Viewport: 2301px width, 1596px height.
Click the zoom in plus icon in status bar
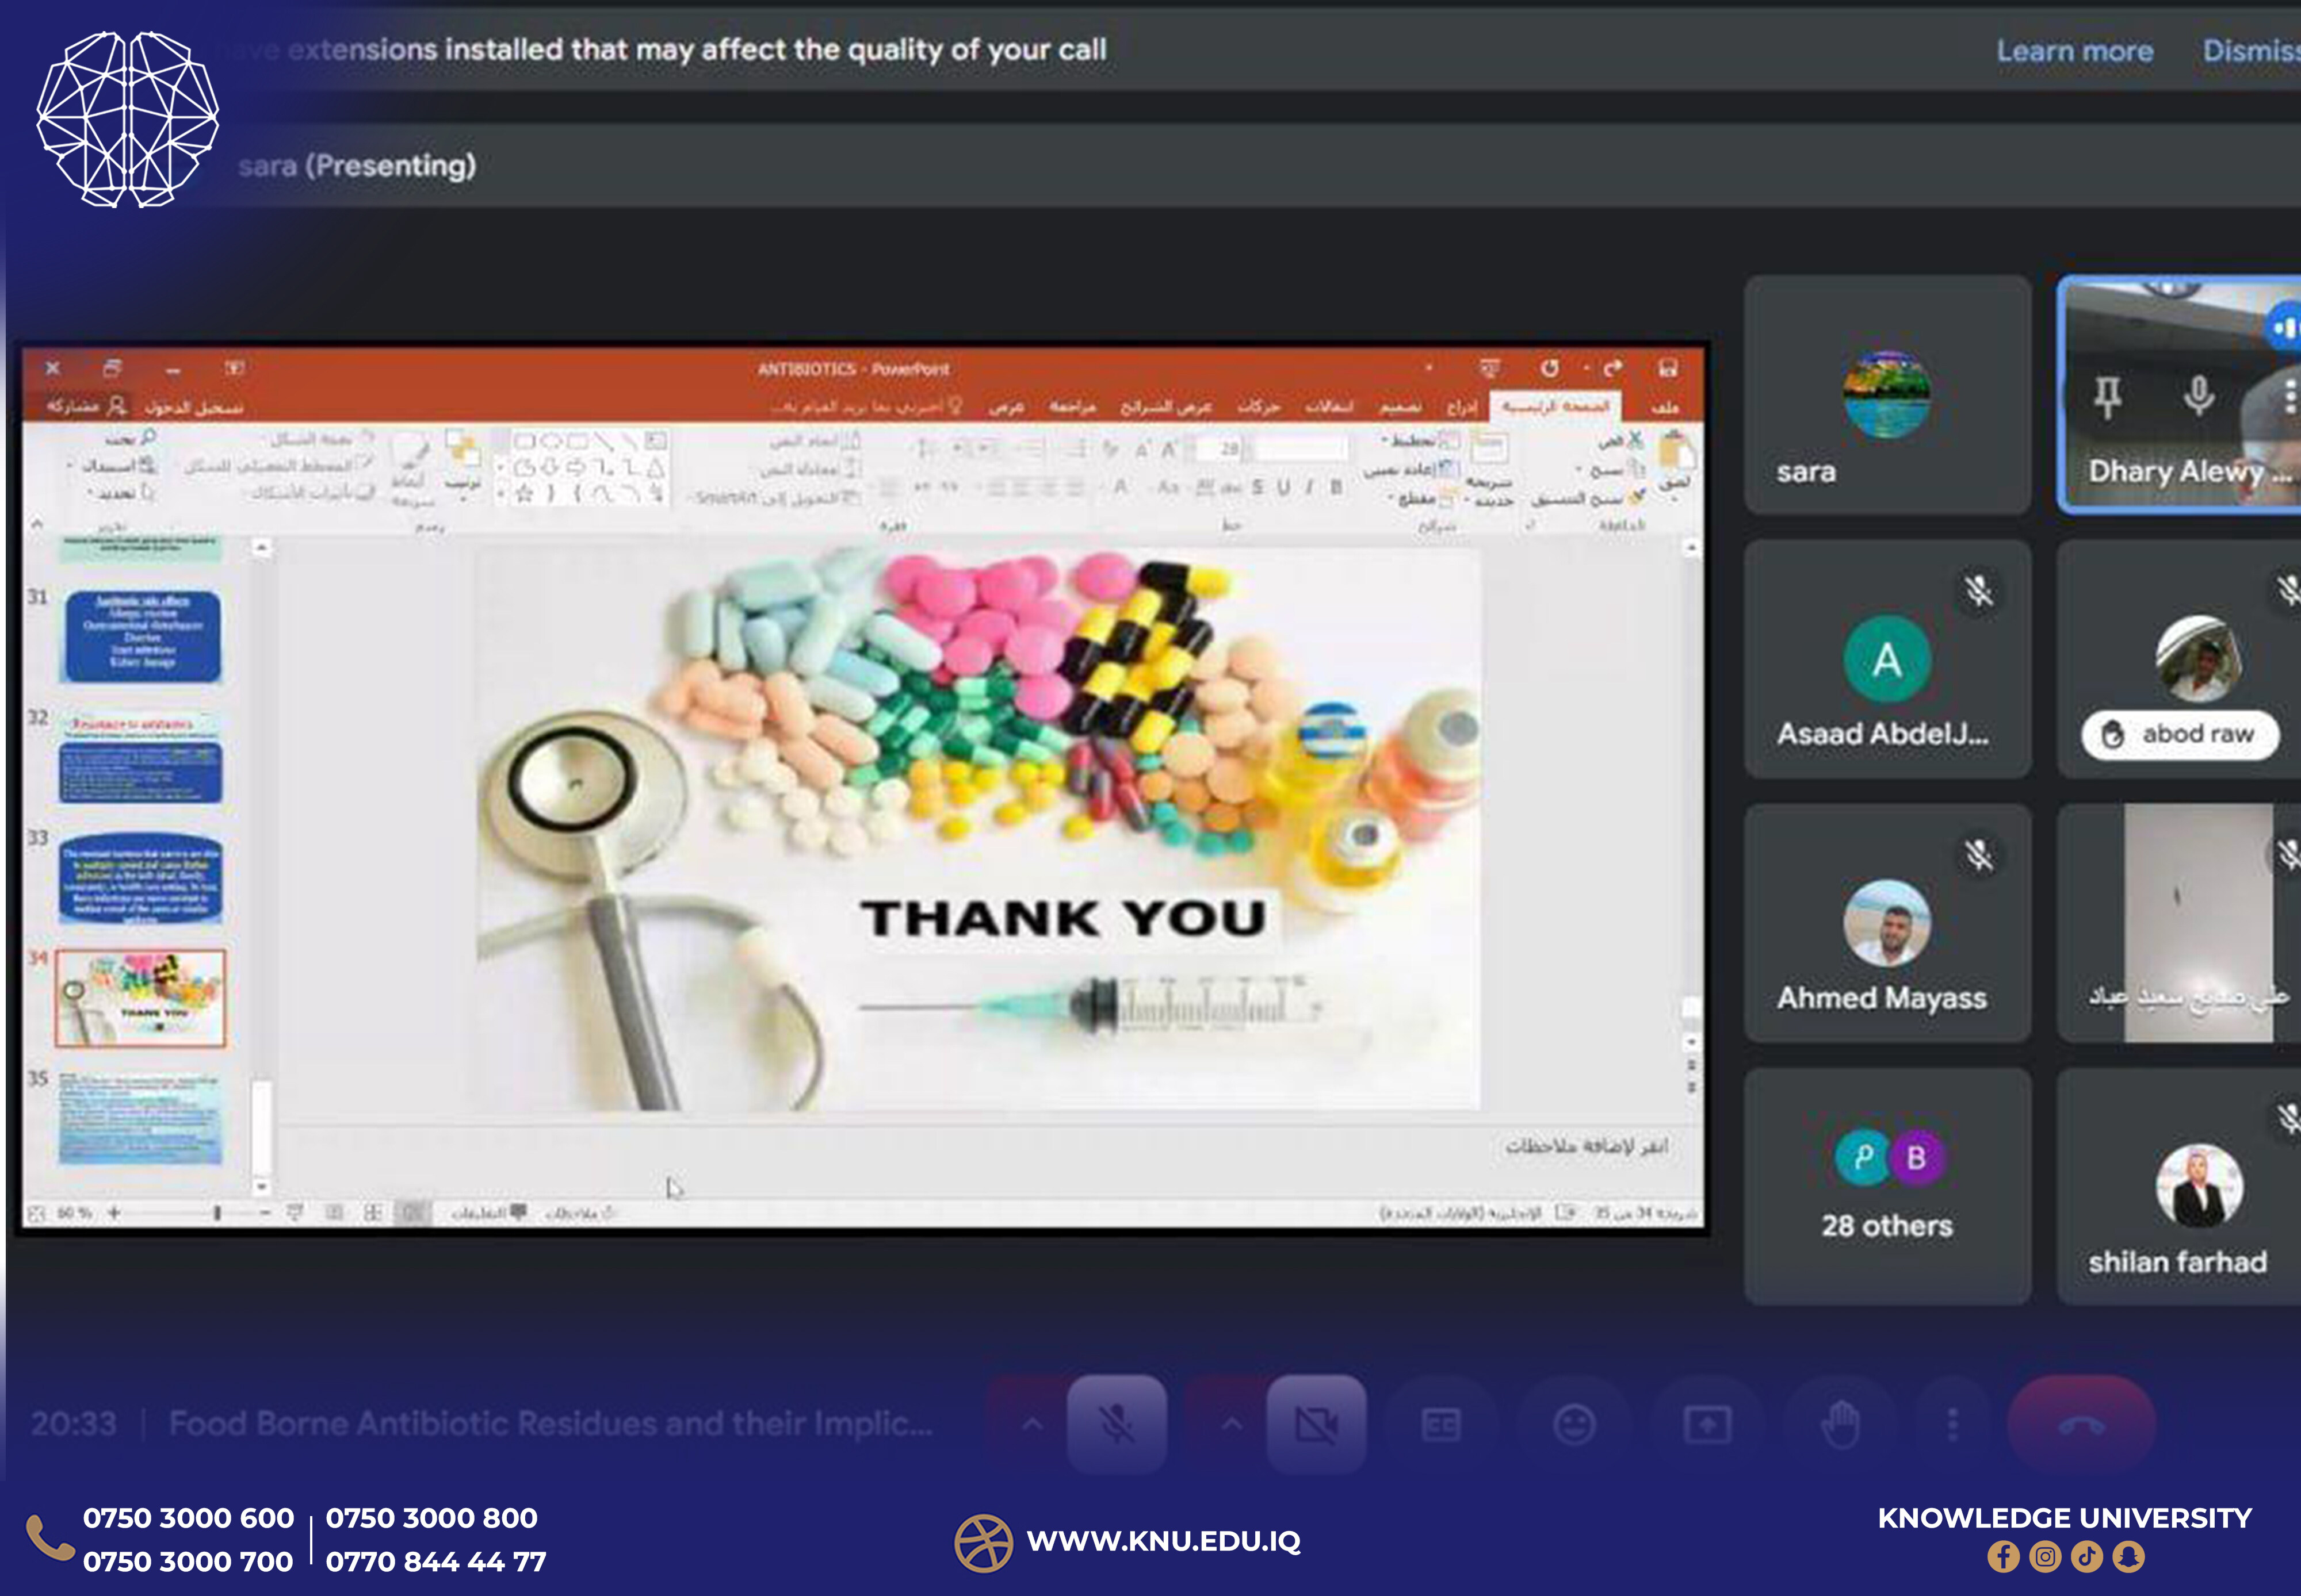tap(114, 1213)
